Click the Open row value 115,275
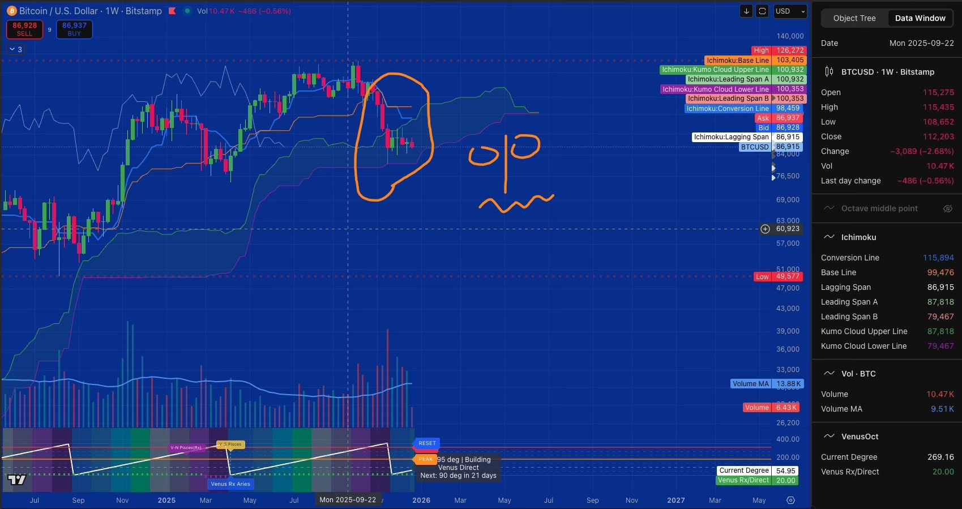962x509 pixels. pyautogui.click(x=938, y=92)
